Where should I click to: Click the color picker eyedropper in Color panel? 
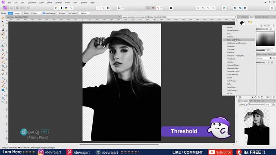coord(248,22)
